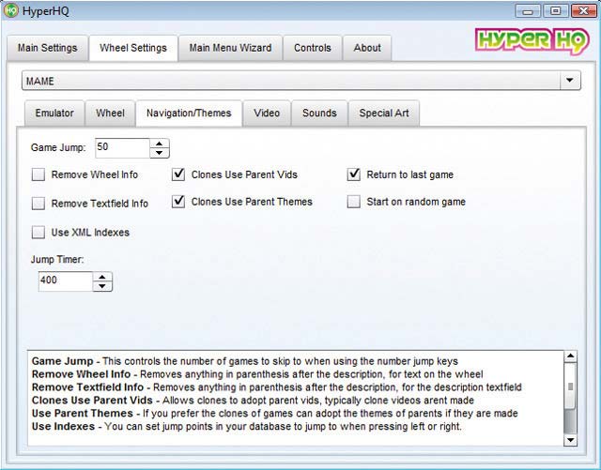Open the Video sub-tab
This screenshot has height=470, width=601.
(267, 113)
